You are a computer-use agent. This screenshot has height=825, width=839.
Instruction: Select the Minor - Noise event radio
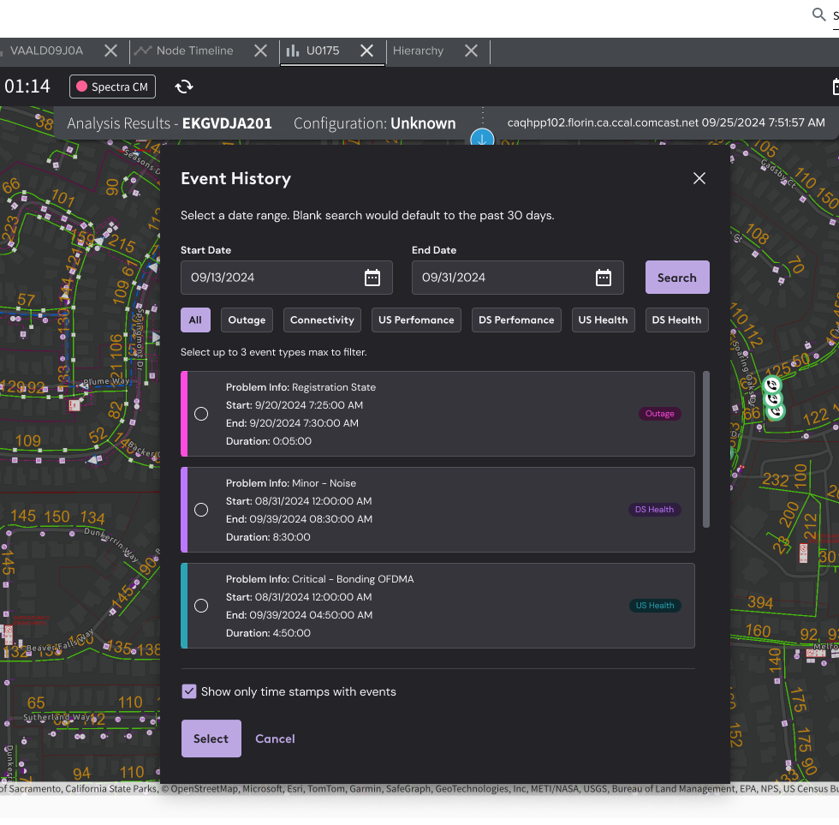[201, 510]
